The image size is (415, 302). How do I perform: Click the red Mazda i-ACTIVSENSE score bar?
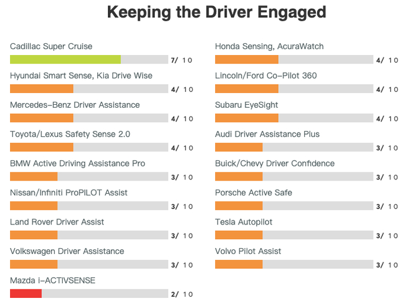tap(25, 294)
